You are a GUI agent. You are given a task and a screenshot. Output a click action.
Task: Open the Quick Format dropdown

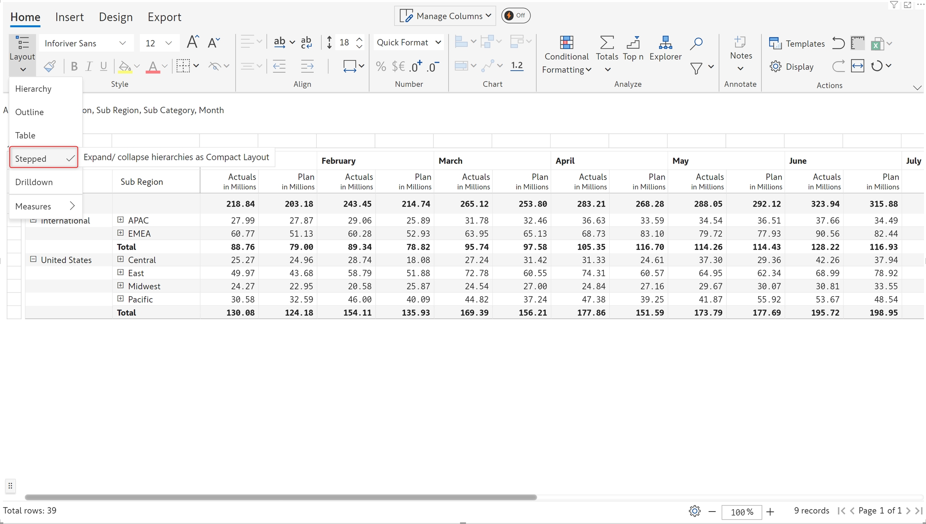[x=409, y=43]
